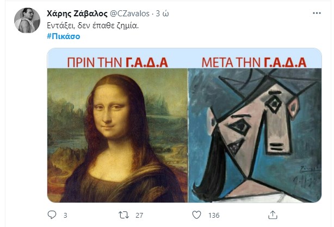Open the Picasso painting image half
The width and height of the screenshot is (334, 227).
coord(255,135)
